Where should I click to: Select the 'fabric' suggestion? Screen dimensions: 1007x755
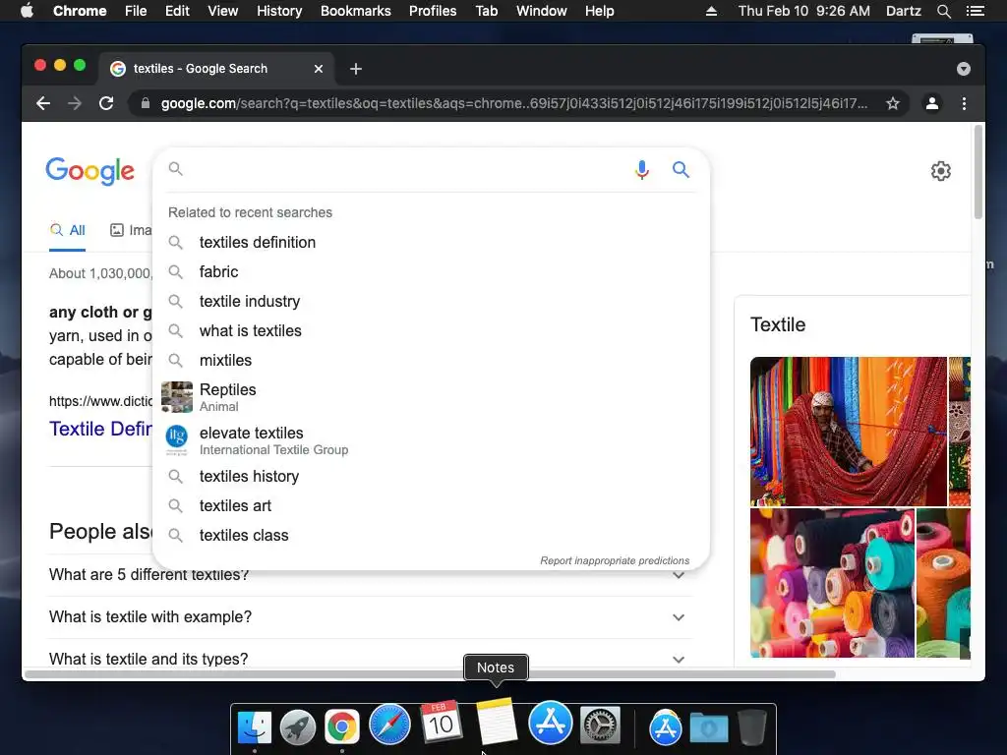tap(431, 271)
